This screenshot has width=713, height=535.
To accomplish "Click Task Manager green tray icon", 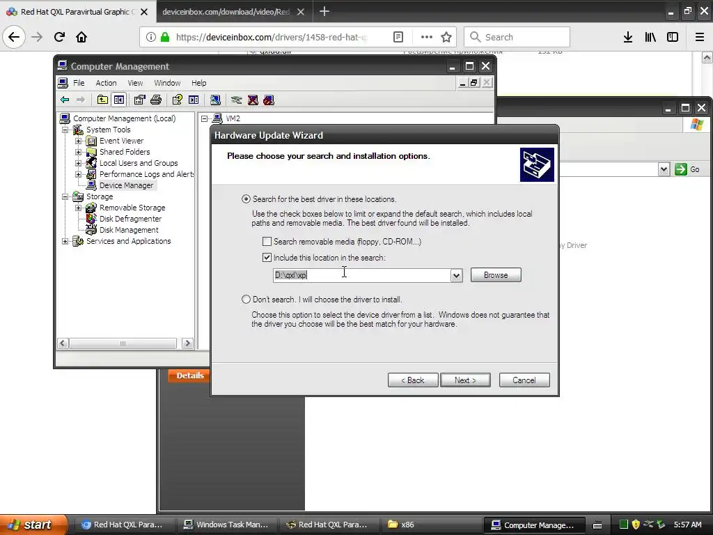I will [624, 525].
